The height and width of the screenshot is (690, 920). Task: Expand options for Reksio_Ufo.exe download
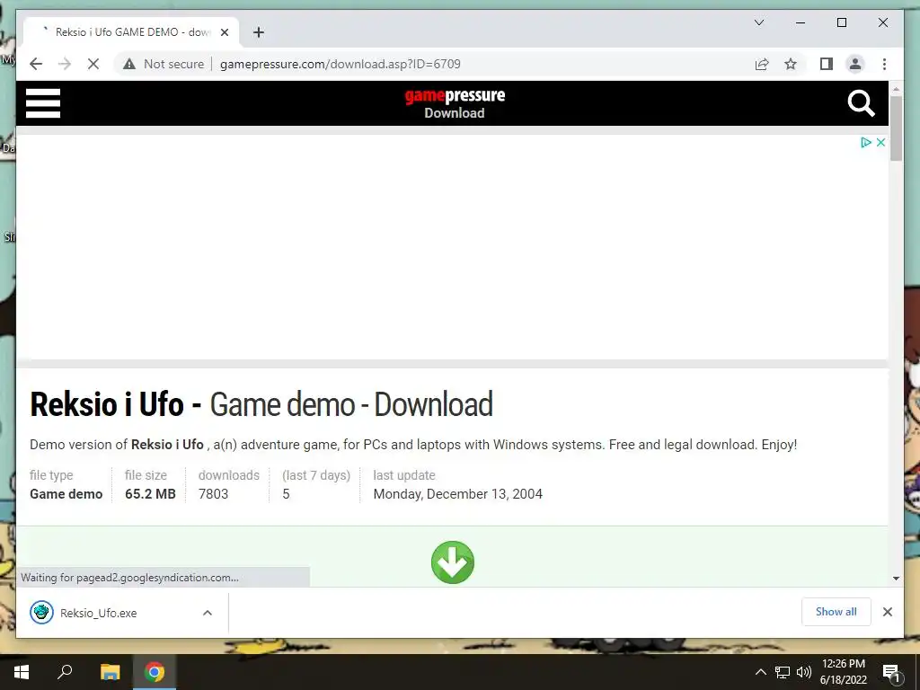[208, 613]
